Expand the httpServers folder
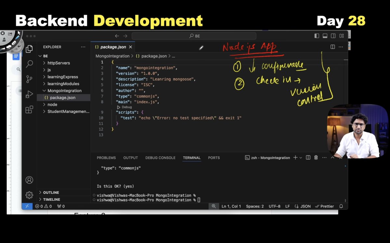Viewport: 390px width, 243px height. (64, 63)
